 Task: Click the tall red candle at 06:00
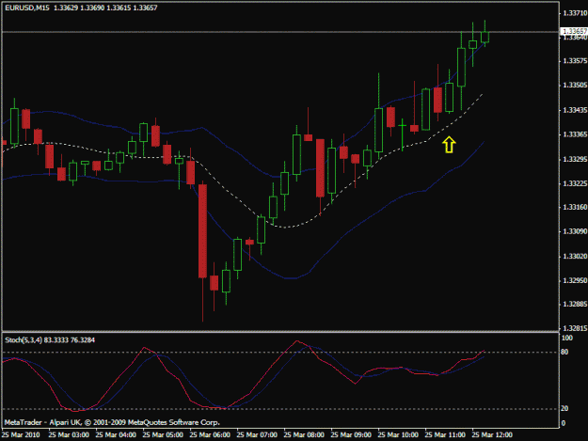202,231
